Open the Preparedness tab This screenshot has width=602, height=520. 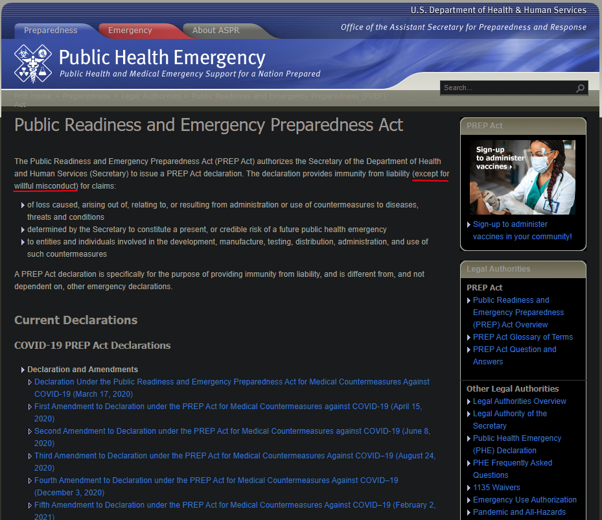tap(51, 30)
